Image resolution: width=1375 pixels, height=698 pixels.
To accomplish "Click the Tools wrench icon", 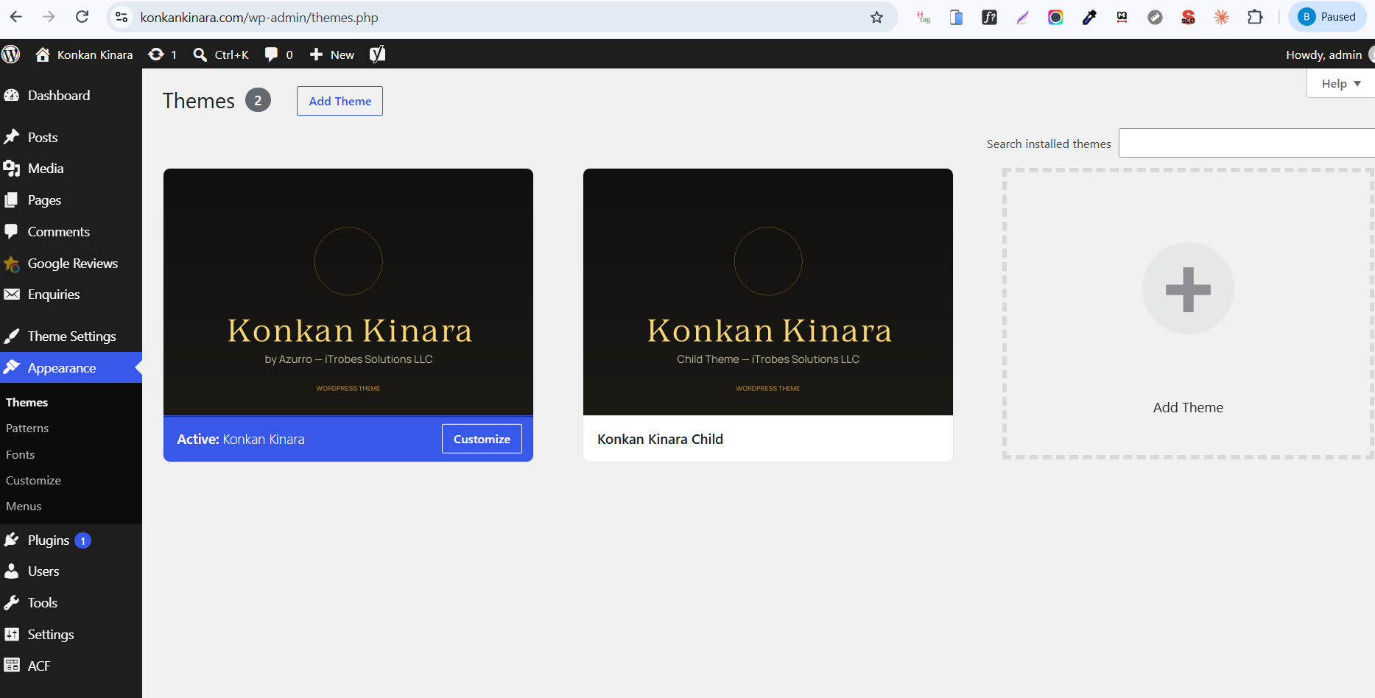I will [12, 603].
